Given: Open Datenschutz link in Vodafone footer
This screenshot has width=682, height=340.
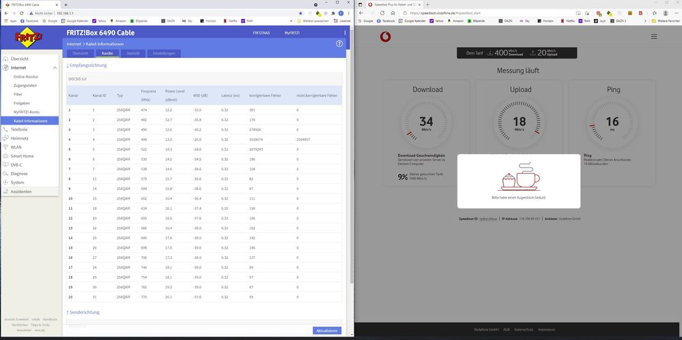Looking at the screenshot, I should click(524, 330).
